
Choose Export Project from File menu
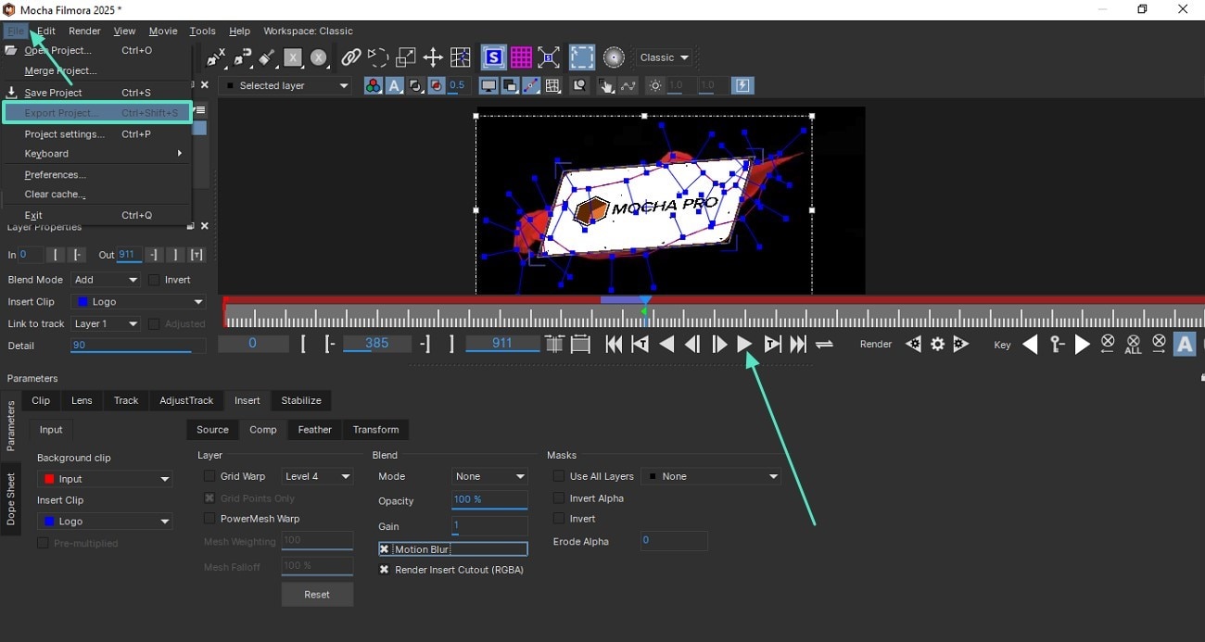(96, 113)
